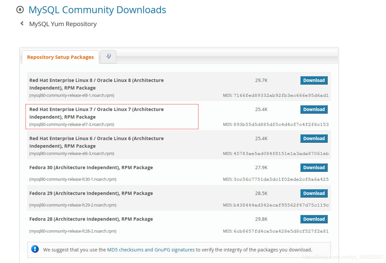
Task: Click the MD5 value 893b55d5d885df5c4d4cf7c4f2f6c153
Action: [x=281, y=125]
